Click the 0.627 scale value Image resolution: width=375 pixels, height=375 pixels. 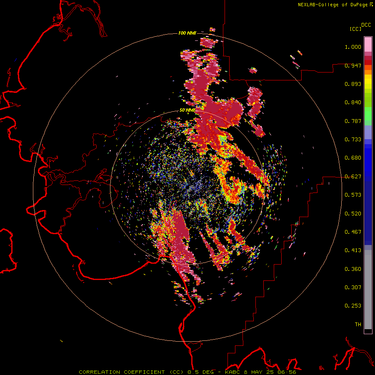click(x=353, y=177)
